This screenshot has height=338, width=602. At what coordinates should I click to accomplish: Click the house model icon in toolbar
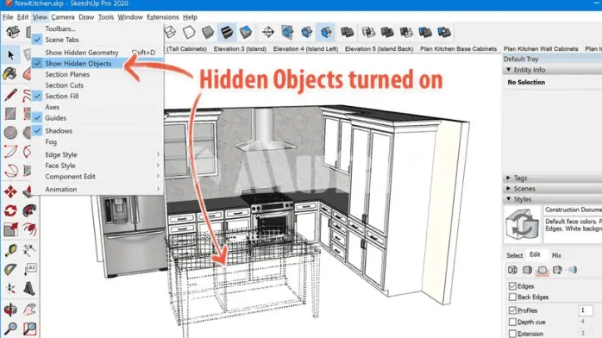13,32
